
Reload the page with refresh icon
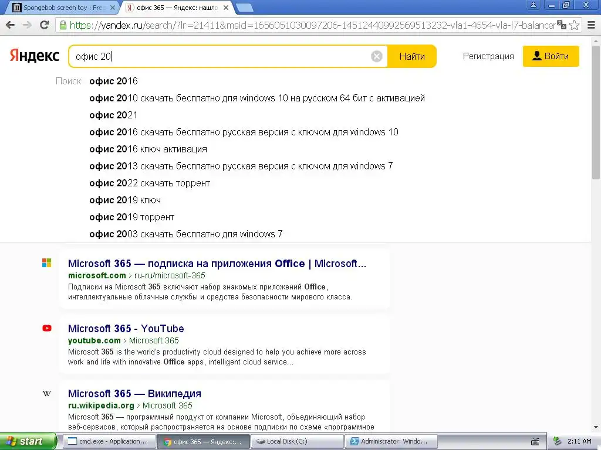(x=45, y=25)
